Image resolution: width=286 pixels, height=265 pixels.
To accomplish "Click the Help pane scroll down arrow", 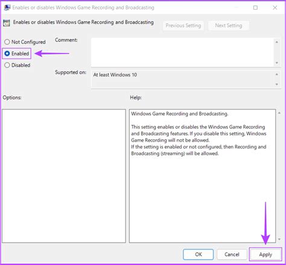I will (x=279, y=239).
